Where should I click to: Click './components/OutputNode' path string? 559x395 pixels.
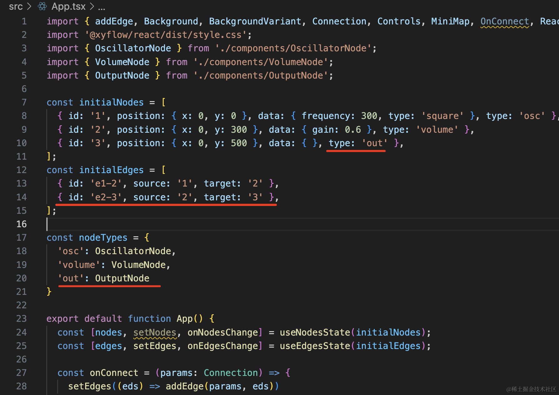pos(261,75)
